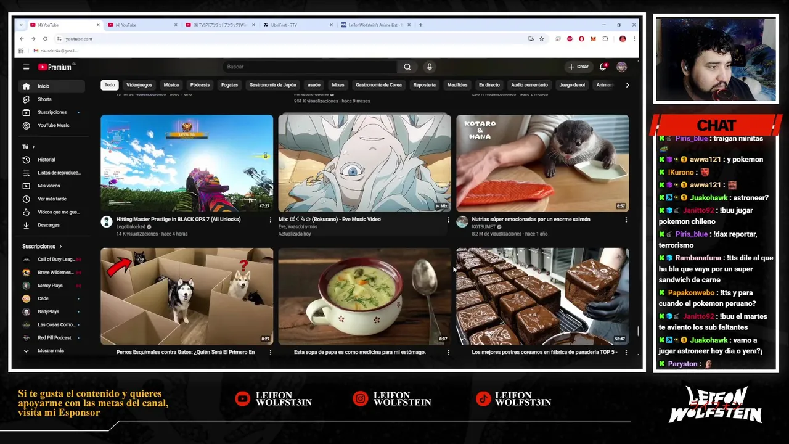The height and width of the screenshot is (444, 789).
Task: Open options menu for sopa de papa video
Action: 448,353
